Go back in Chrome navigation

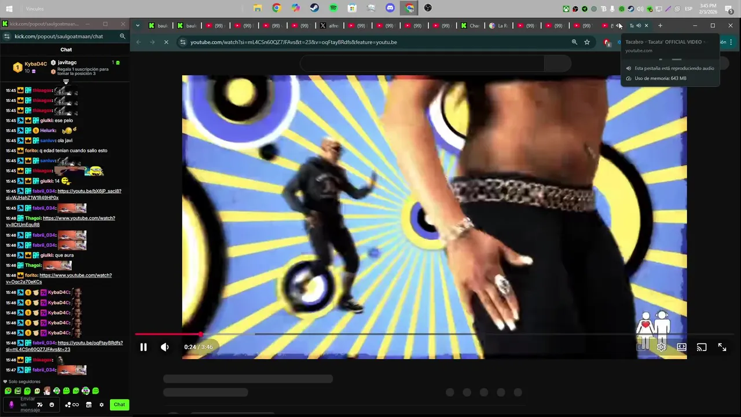[138, 42]
